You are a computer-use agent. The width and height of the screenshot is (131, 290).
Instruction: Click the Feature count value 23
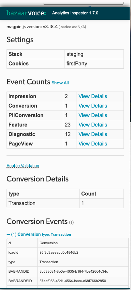[68, 125]
